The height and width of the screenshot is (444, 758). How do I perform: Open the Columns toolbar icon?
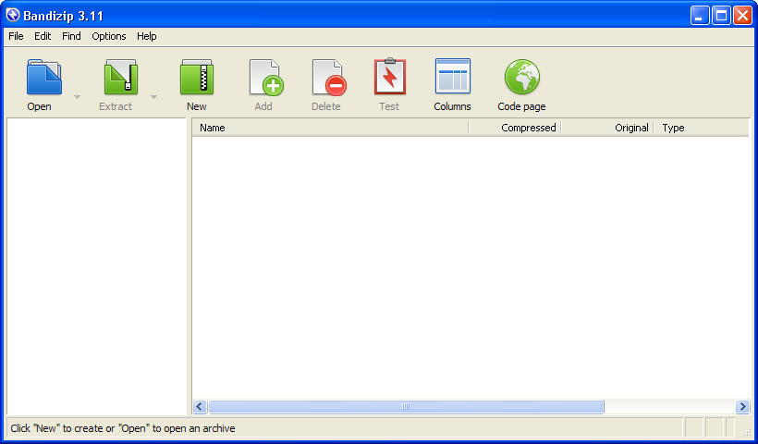pyautogui.click(x=452, y=76)
